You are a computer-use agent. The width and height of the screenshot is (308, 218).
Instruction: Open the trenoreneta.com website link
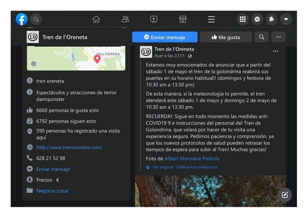pyautogui.click(x=69, y=147)
